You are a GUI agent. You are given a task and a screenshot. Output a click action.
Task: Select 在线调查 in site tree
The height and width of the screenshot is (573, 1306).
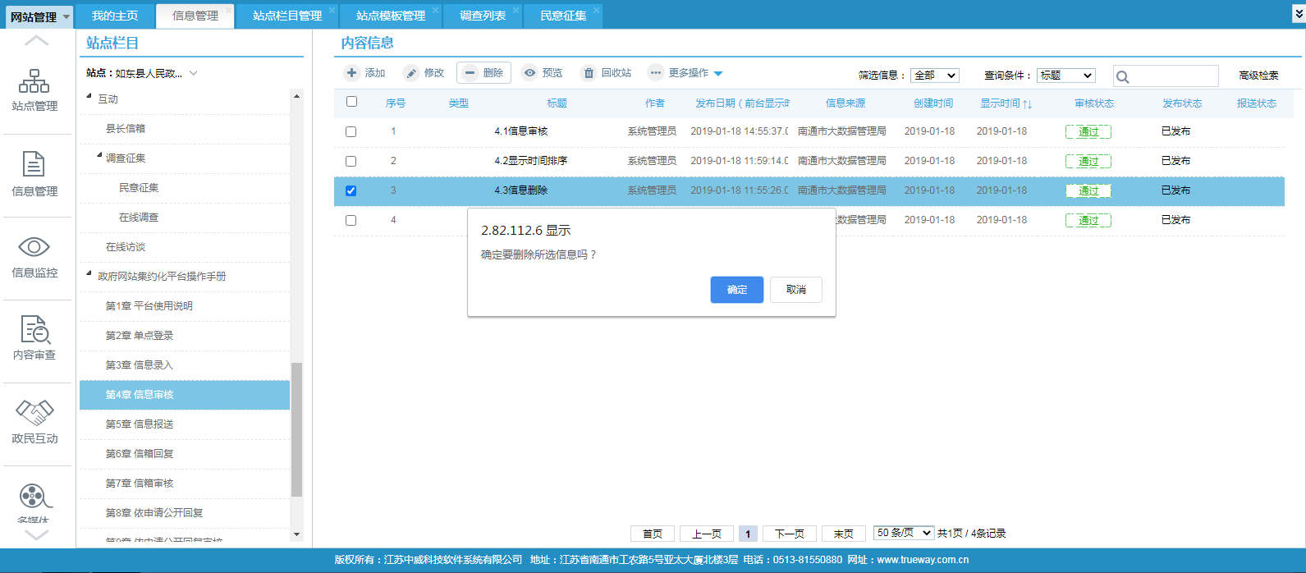[139, 218]
